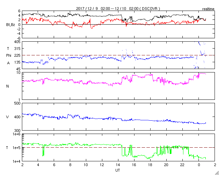Click the 'Phi' axis label
The width and height of the screenshot is (219, 175).
click(x=9, y=56)
